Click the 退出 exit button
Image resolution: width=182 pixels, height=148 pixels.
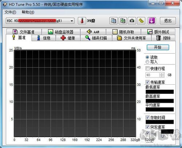pos(168,21)
